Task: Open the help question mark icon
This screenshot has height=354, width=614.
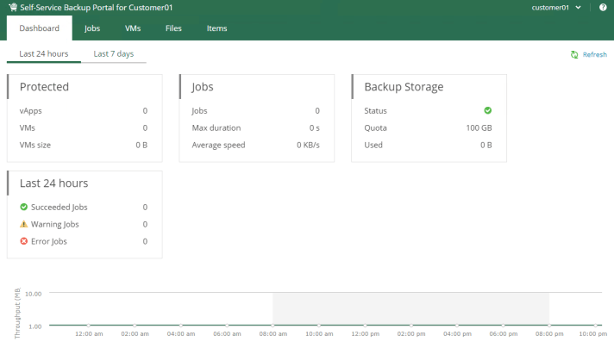Action: pyautogui.click(x=603, y=8)
